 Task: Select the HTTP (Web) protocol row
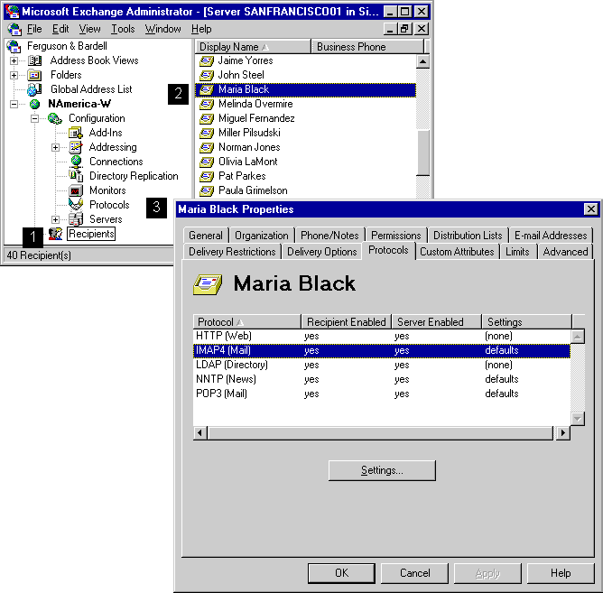tap(382, 336)
